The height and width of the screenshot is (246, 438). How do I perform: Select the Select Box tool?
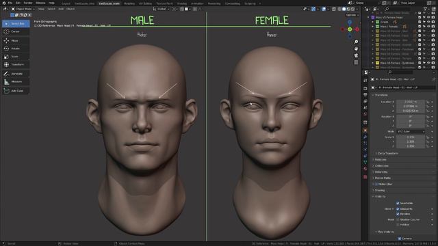(x=16, y=23)
